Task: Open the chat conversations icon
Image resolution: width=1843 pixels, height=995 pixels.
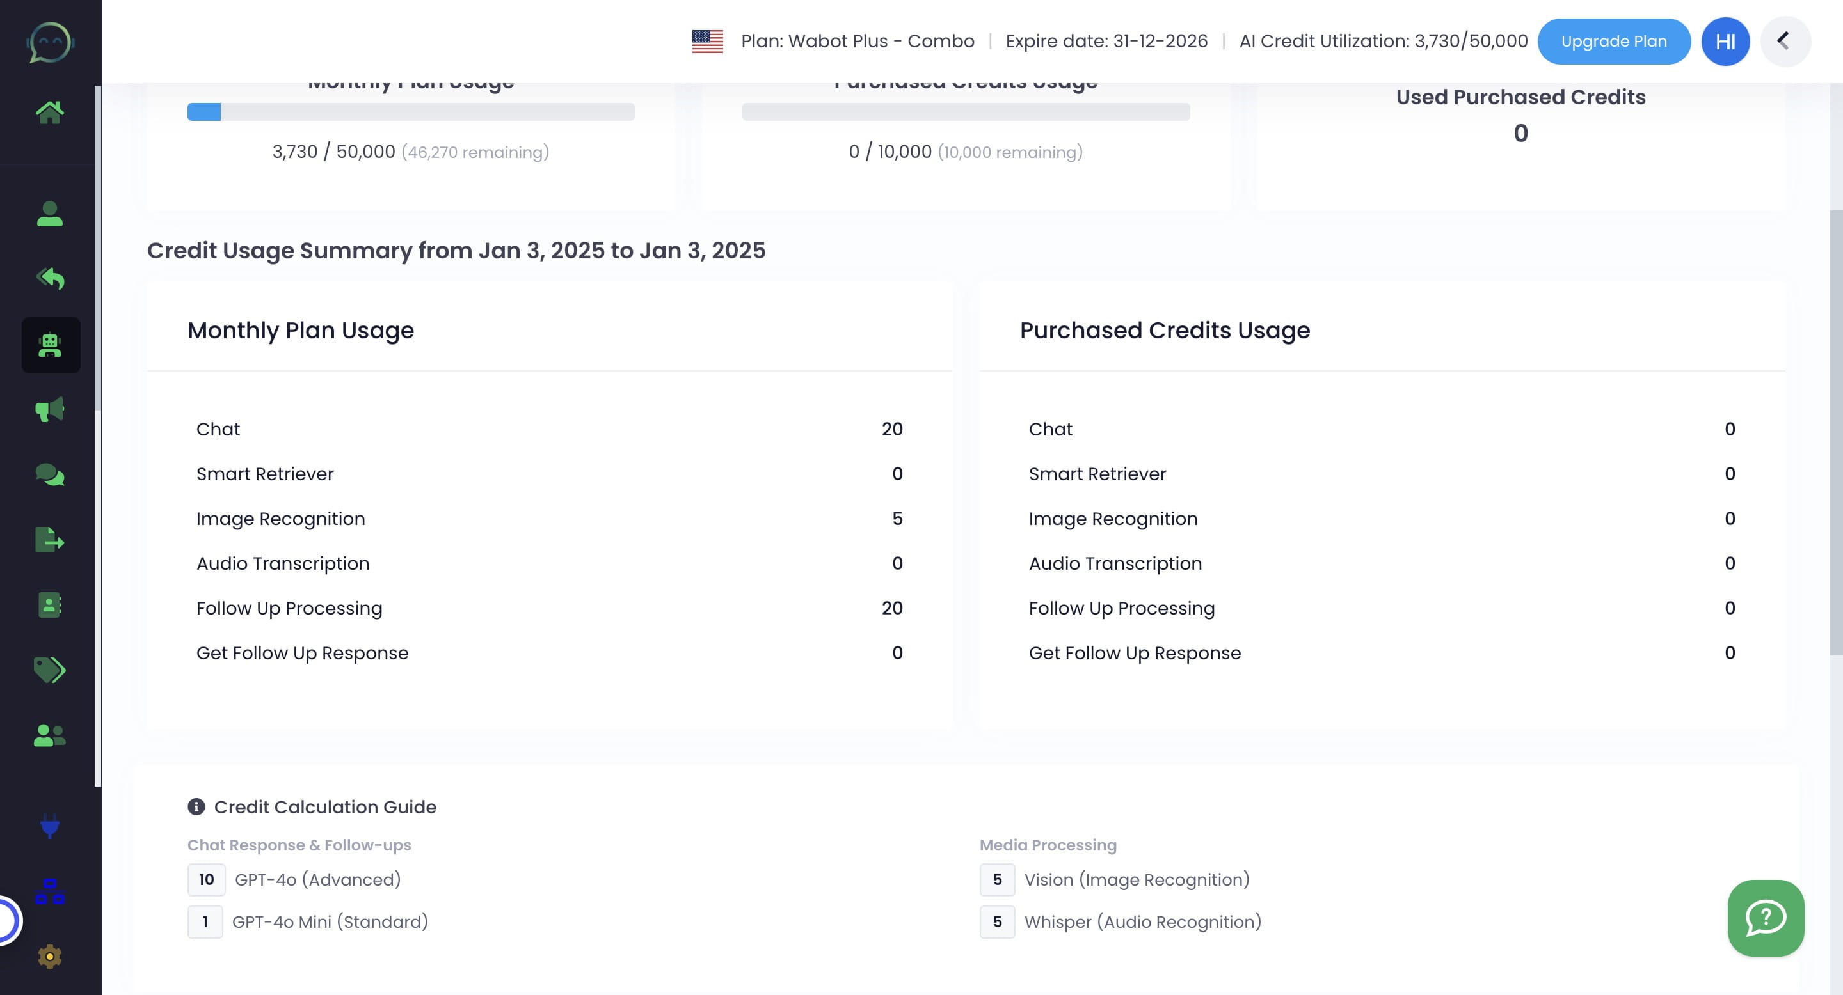Action: [49, 474]
